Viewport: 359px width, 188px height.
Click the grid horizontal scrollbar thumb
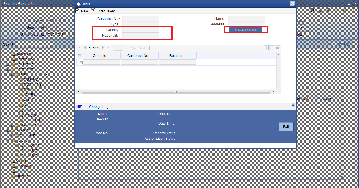point(176,92)
